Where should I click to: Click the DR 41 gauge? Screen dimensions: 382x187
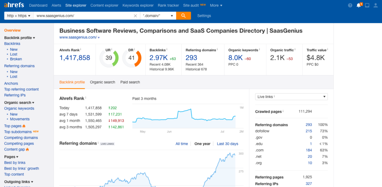pyautogui.click(x=132, y=59)
